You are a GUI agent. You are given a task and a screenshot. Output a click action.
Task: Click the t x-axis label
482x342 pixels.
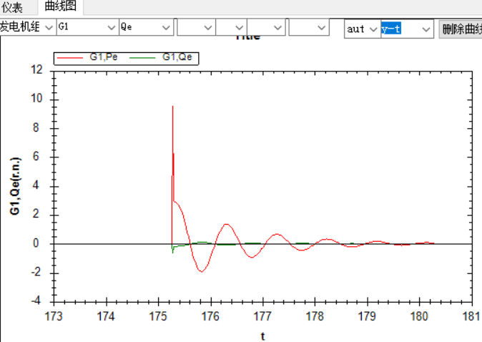(x=263, y=336)
